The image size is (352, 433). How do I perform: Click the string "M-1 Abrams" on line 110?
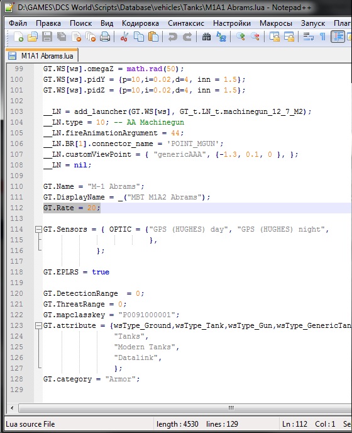pos(114,187)
